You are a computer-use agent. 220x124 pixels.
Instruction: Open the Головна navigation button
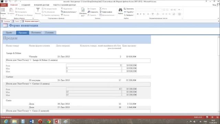click(49, 33)
